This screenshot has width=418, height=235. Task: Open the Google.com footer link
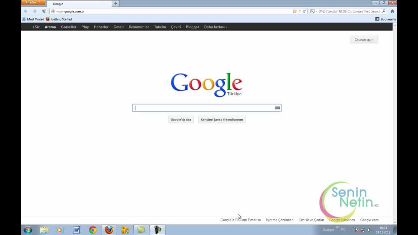(x=369, y=220)
